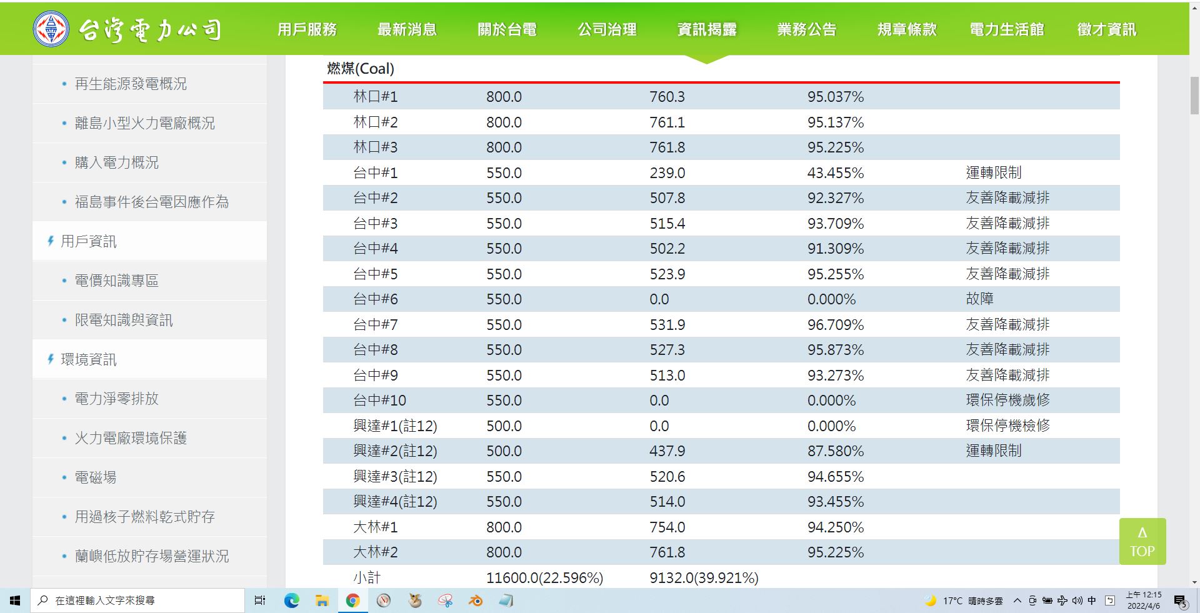Click the 台中#9 unit name
Screen dimensions: 1200x613
[376, 375]
